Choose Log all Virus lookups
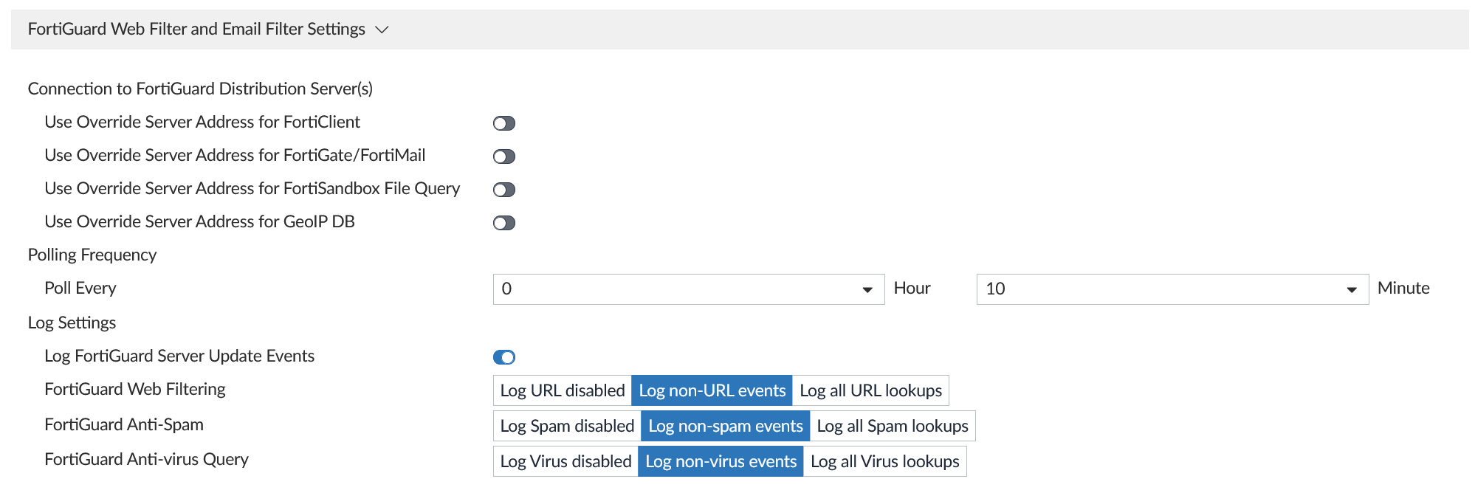This screenshot has height=493, width=1475. (884, 461)
